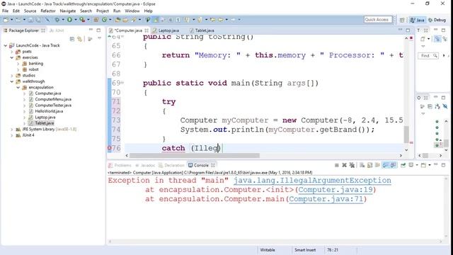Click the Open Perspective icon

click(402, 20)
